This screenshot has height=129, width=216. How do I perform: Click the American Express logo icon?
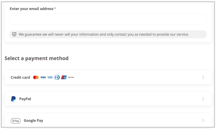coord(50,77)
